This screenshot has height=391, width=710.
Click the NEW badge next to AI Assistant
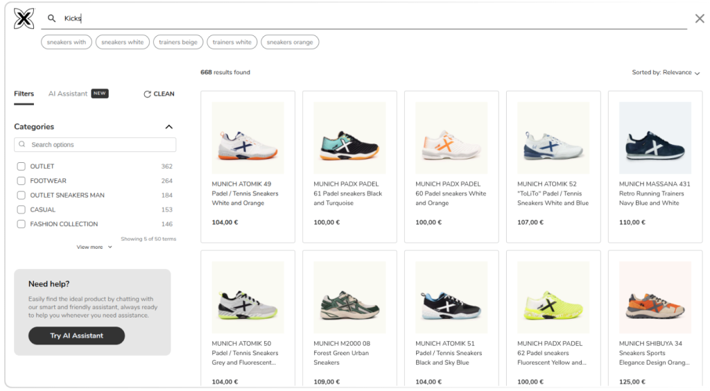click(100, 93)
